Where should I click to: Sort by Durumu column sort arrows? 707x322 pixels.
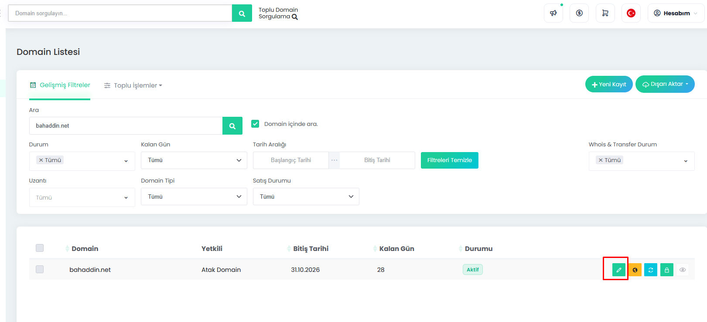[461, 249]
